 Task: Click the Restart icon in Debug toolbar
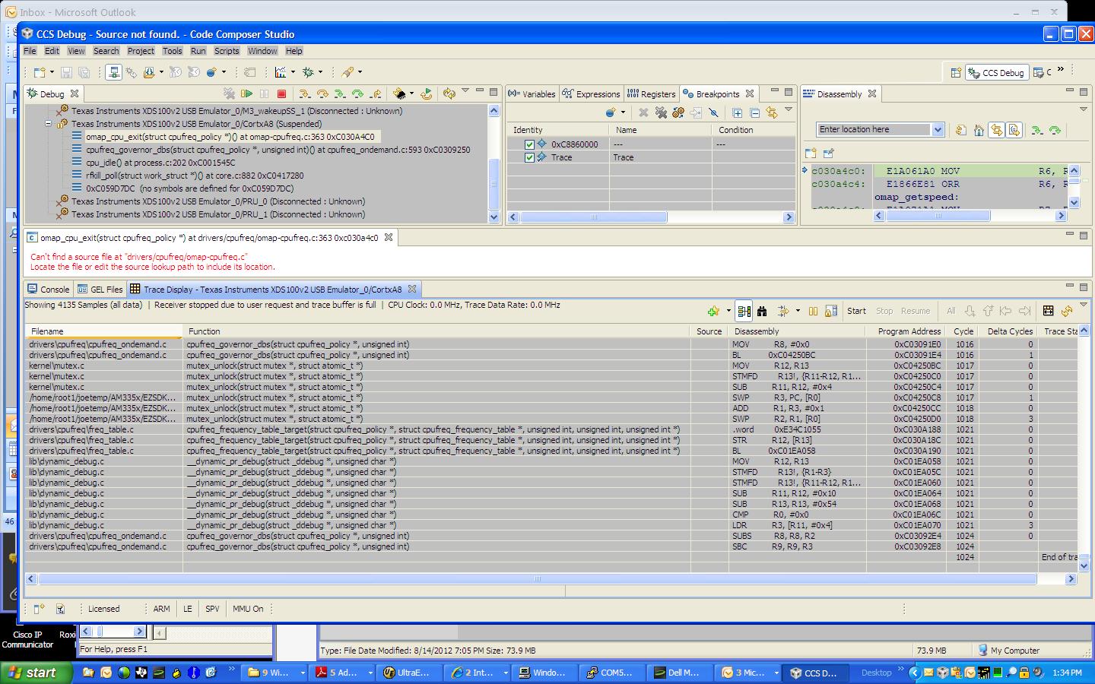427,93
